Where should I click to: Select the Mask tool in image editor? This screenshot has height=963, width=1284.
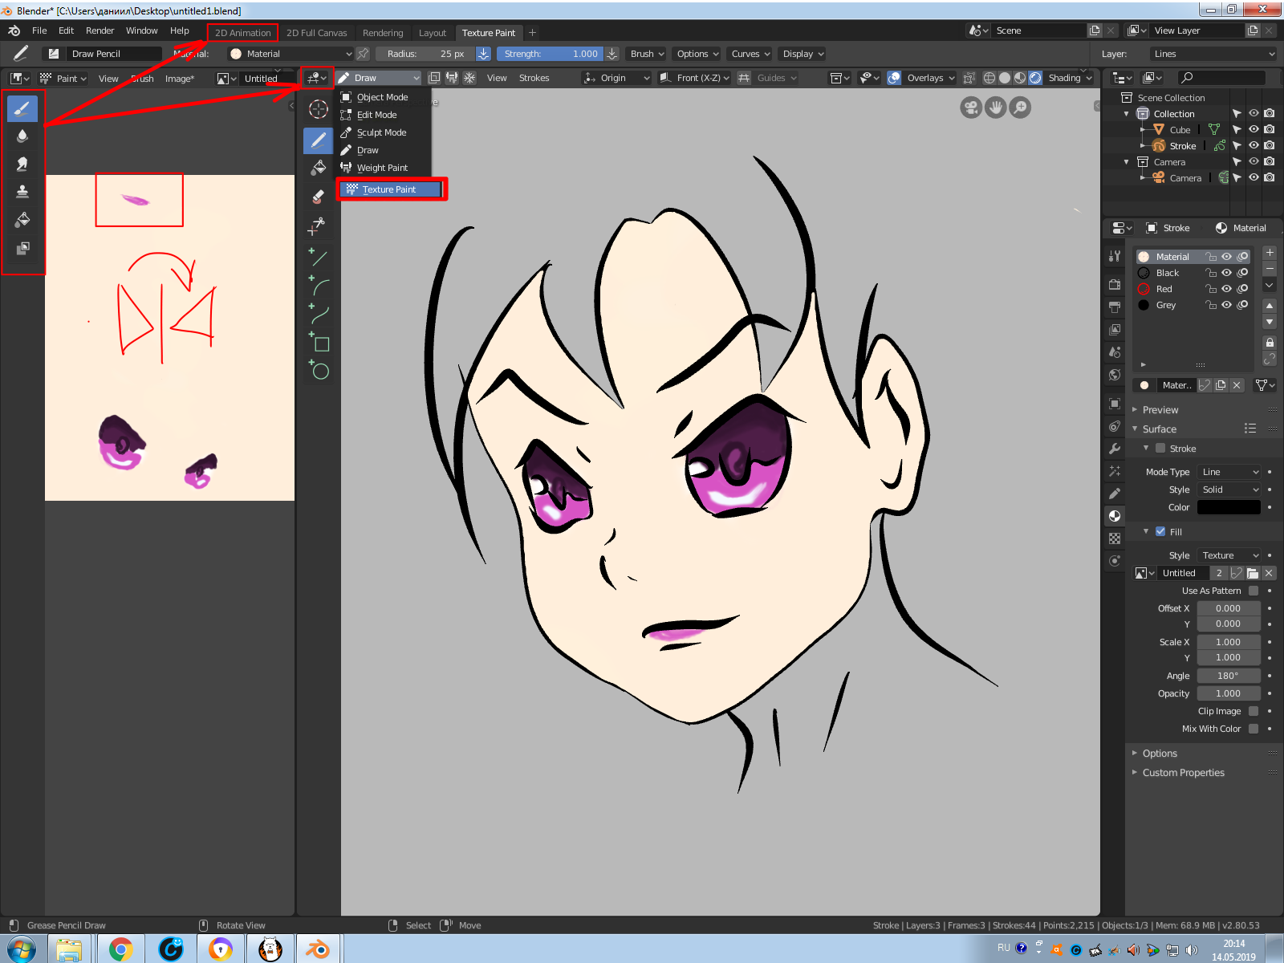click(22, 248)
